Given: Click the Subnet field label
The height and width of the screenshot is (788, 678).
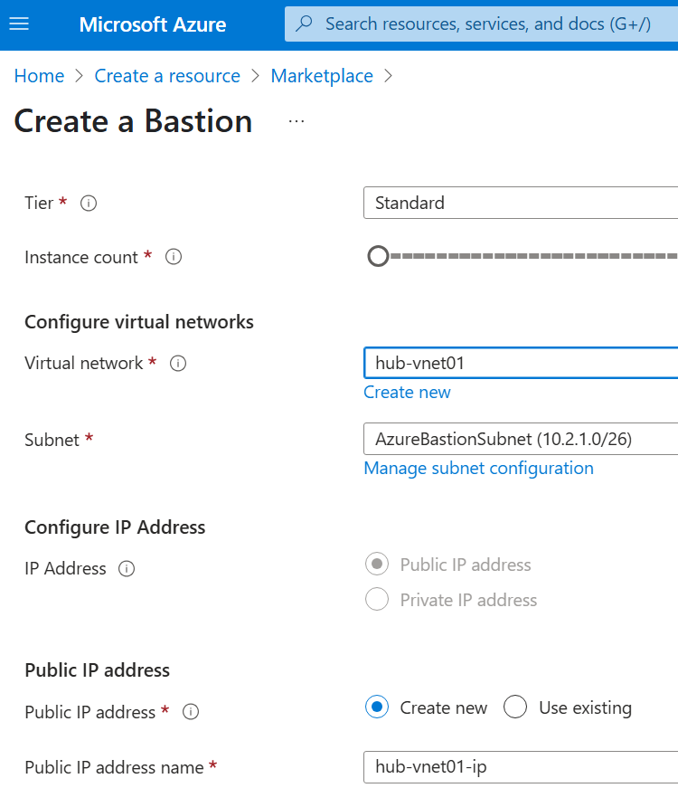Looking at the screenshot, I should [52, 440].
